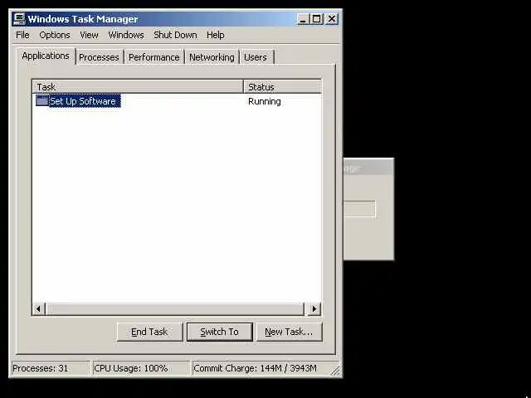
Task: Open the Help menu
Action: [x=216, y=35]
